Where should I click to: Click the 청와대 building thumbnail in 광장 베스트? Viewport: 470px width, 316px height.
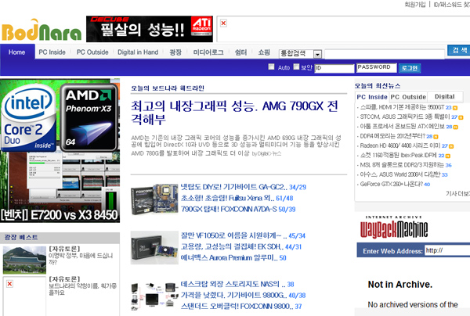coord(24,260)
